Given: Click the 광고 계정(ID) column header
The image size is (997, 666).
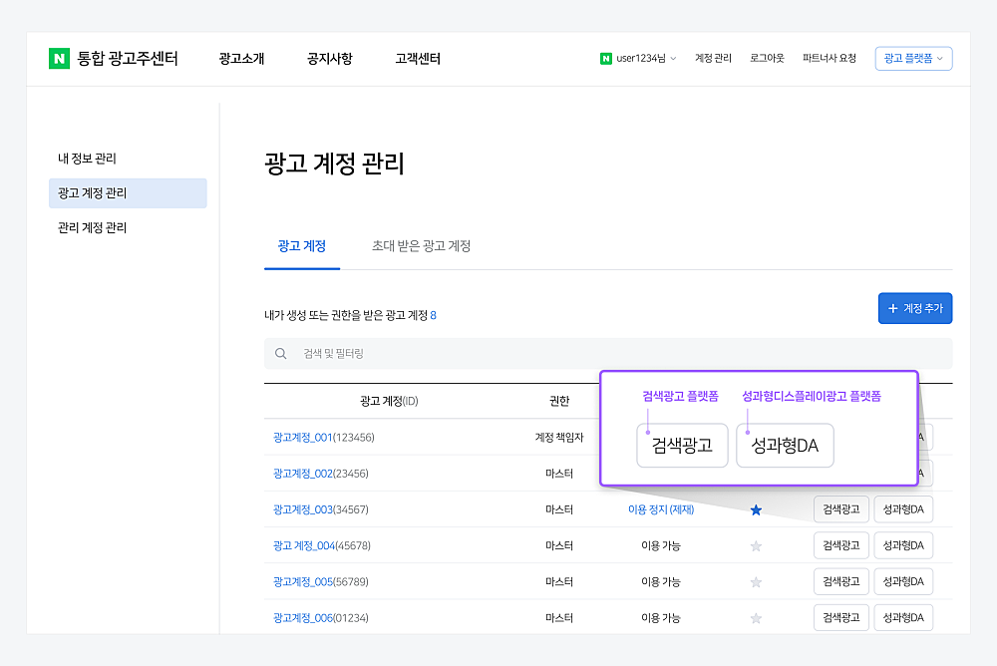Looking at the screenshot, I should pyautogui.click(x=389, y=402).
